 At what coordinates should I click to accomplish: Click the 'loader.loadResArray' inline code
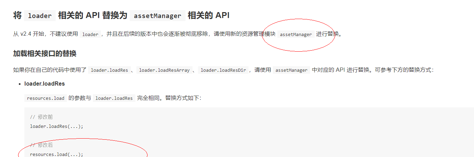coord(164,70)
